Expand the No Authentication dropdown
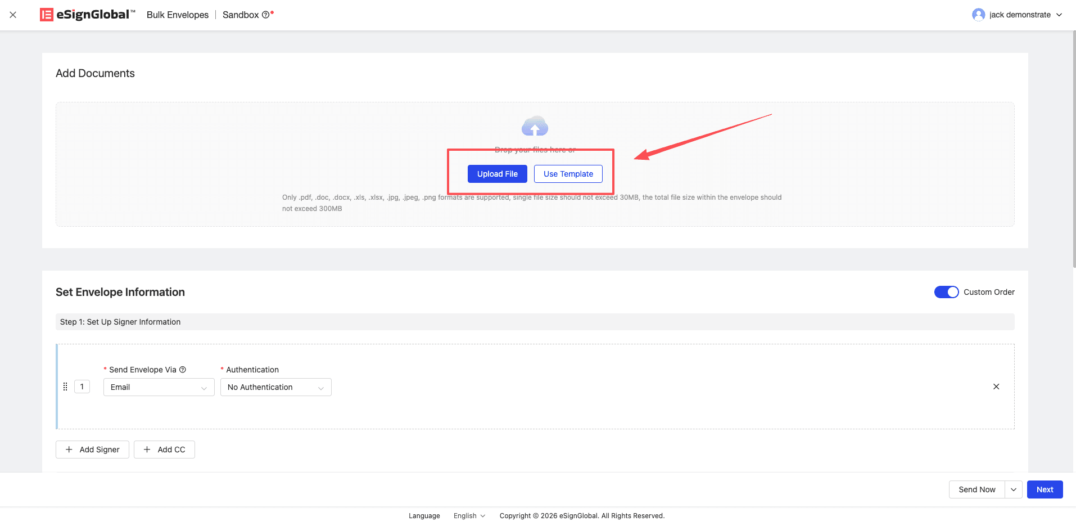The height and width of the screenshot is (521, 1076). tap(275, 387)
